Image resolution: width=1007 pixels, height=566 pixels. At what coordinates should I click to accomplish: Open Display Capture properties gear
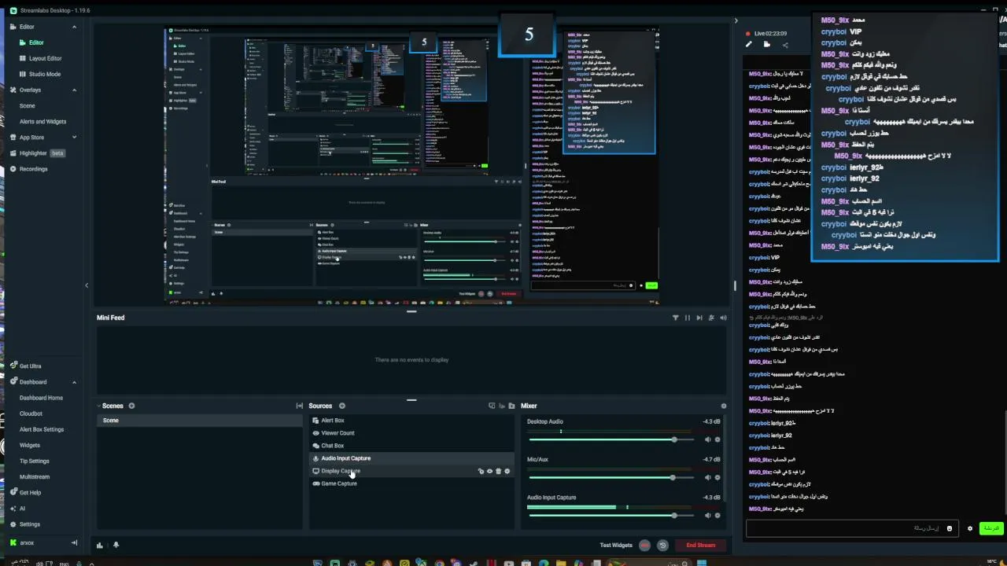(x=507, y=471)
